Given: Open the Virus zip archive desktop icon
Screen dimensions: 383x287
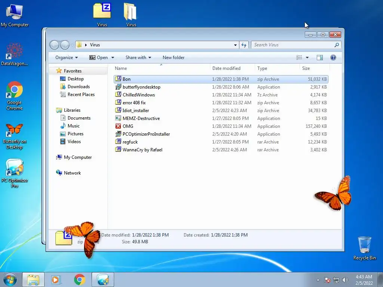Looking at the screenshot, I should [102, 15].
